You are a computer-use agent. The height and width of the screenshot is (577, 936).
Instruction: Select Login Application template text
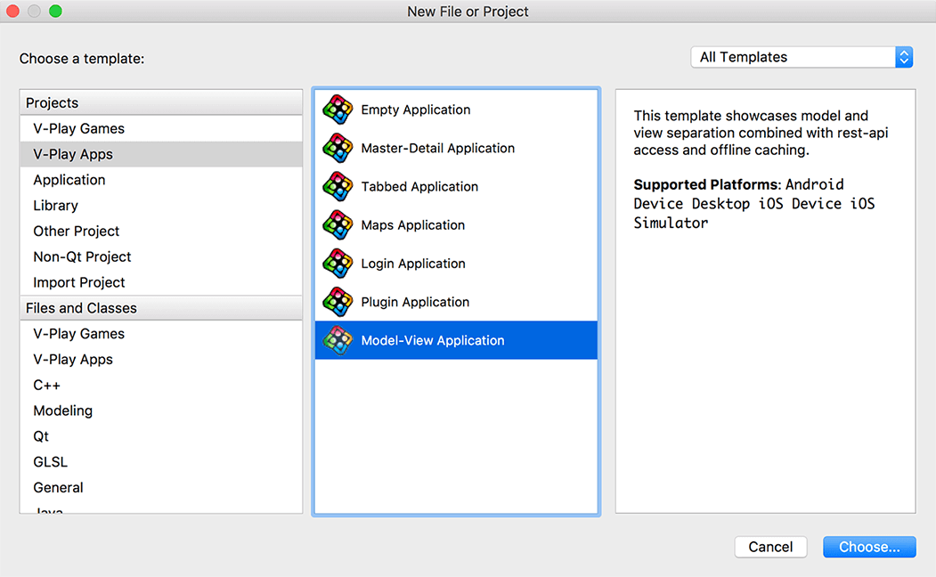[x=413, y=264]
